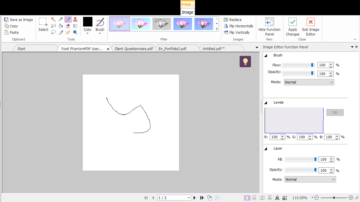The image size is (360, 202).
Task: Select the Eyedropper tool
Action: 61,20
